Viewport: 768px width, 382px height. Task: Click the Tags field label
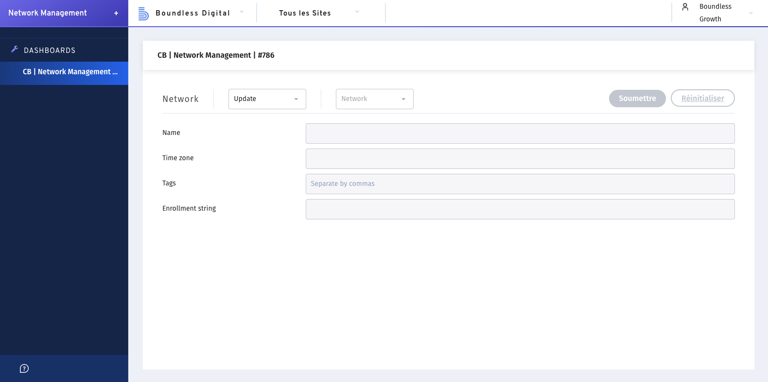[x=169, y=183]
